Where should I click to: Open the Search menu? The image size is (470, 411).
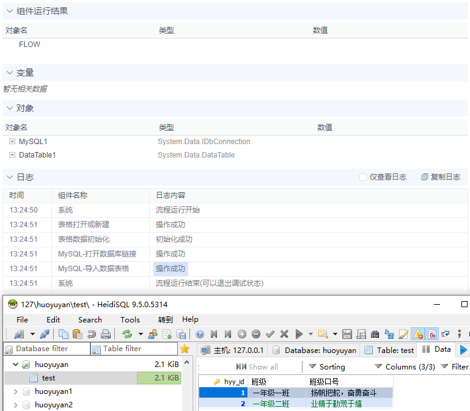coord(90,319)
